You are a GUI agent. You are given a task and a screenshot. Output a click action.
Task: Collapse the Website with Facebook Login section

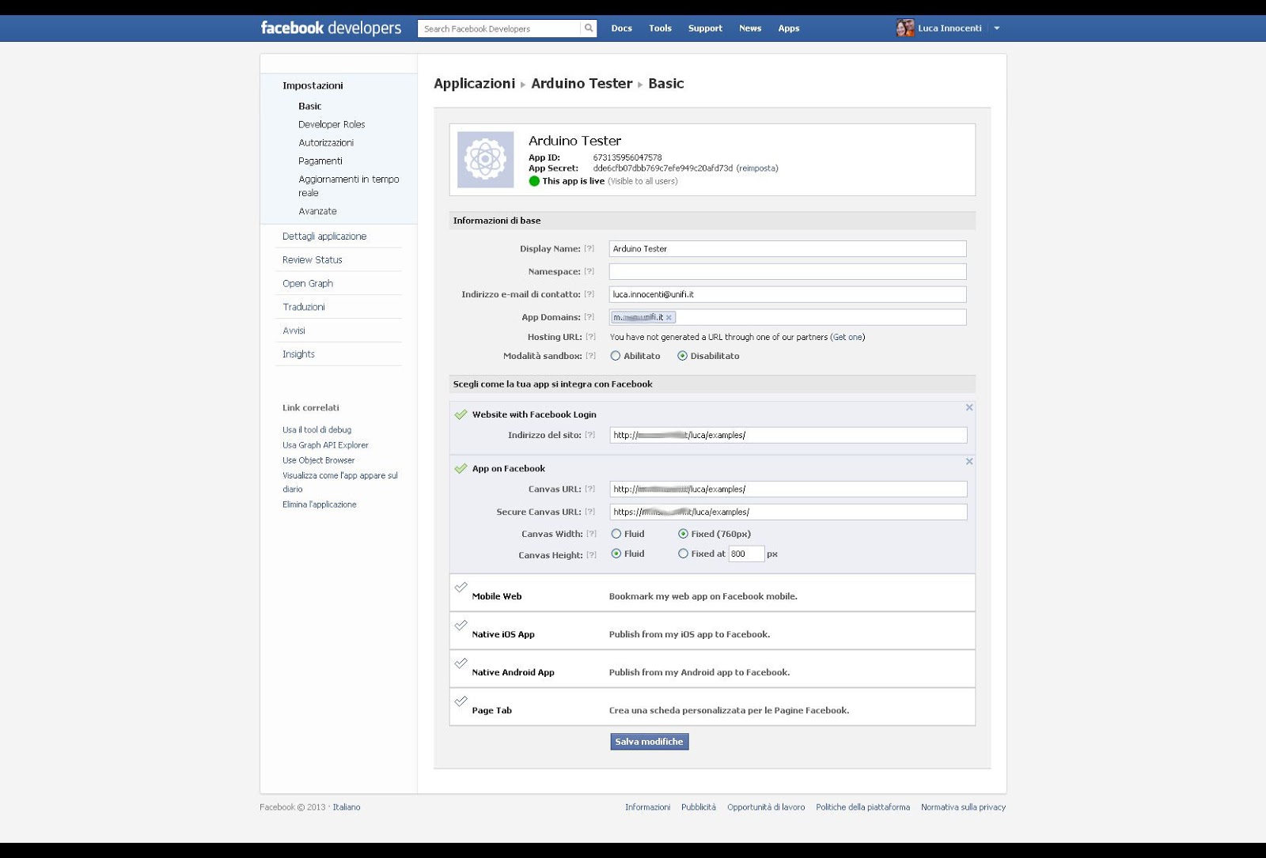click(969, 408)
